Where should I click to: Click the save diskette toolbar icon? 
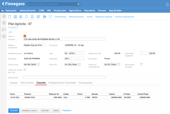pos(15,17)
